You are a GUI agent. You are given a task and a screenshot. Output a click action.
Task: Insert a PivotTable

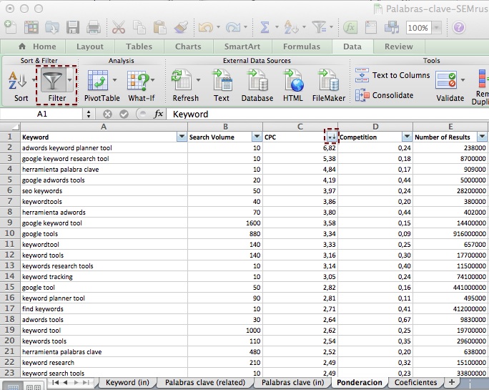[102, 86]
